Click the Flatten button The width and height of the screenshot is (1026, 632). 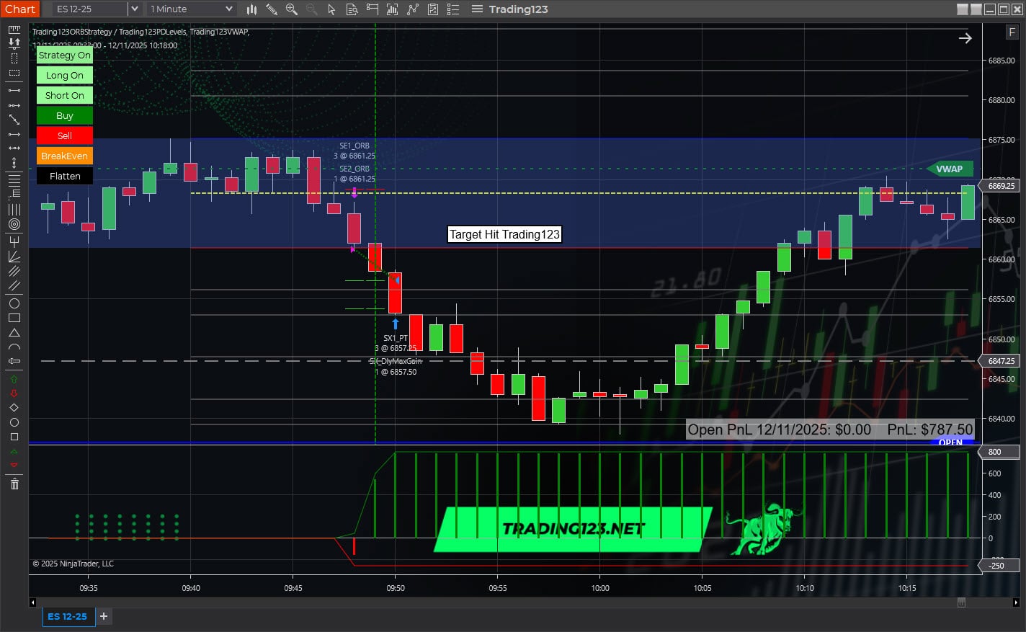[x=64, y=176]
